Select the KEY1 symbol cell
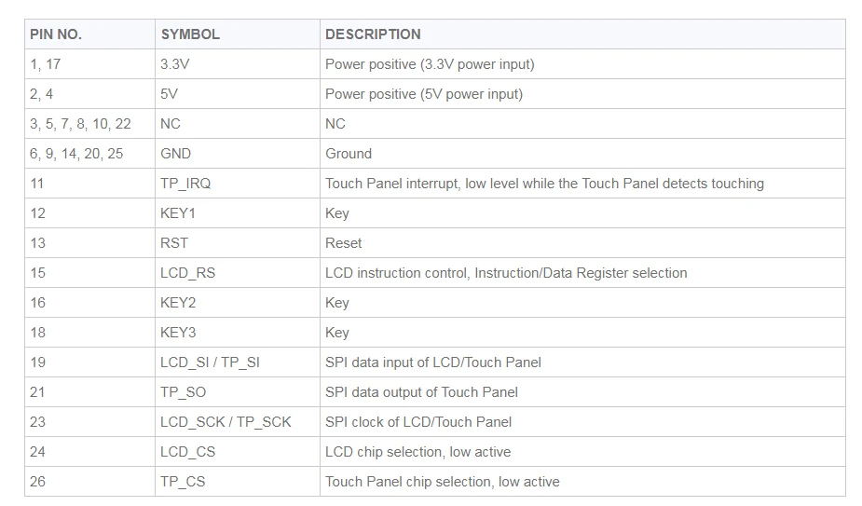Image resolution: width=862 pixels, height=506 pixels. coord(238,212)
